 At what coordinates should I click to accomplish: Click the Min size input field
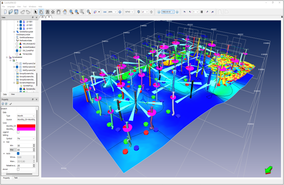point(25,145)
